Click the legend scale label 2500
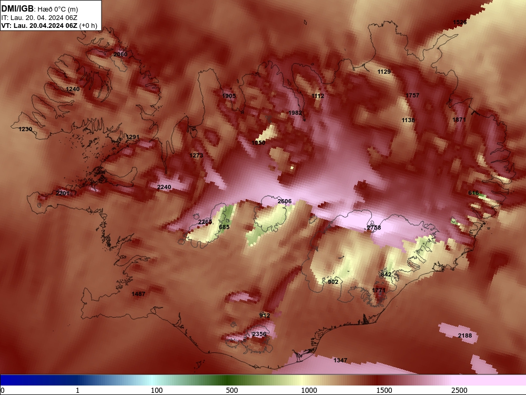The width and height of the screenshot is (526, 395). [459, 390]
